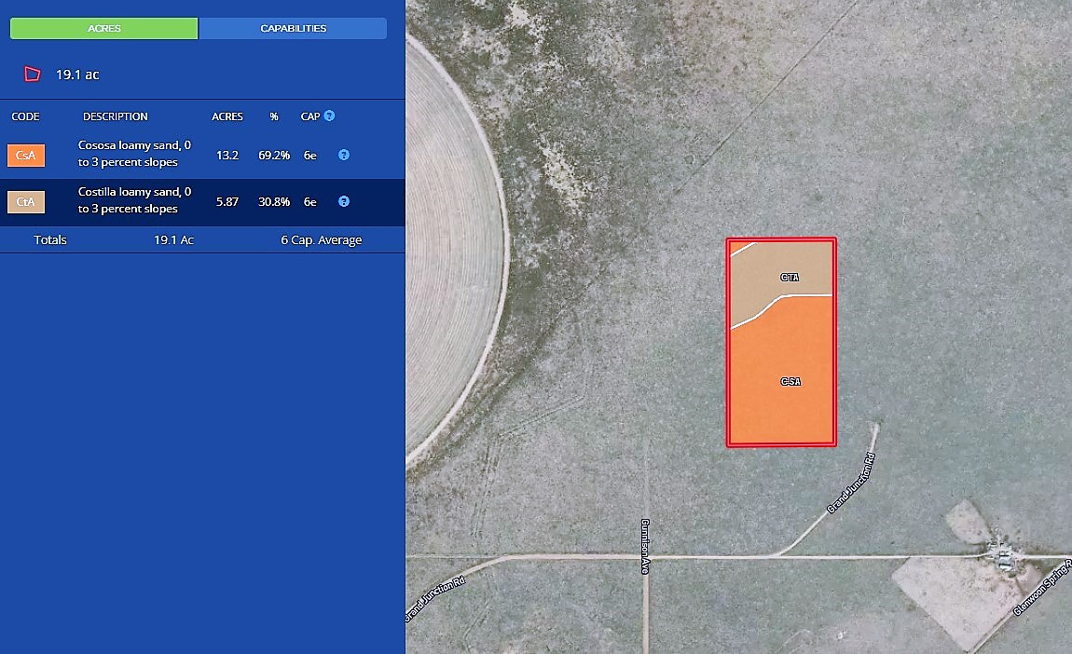Click the Gunnison Ave road label
1072x654 pixels.
(644, 546)
